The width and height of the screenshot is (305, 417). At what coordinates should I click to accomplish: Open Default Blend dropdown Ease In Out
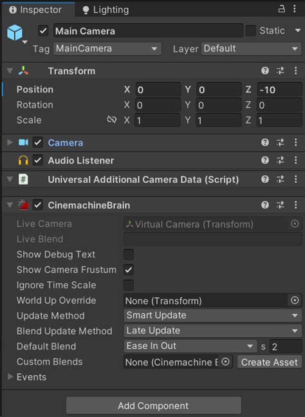coord(190,346)
